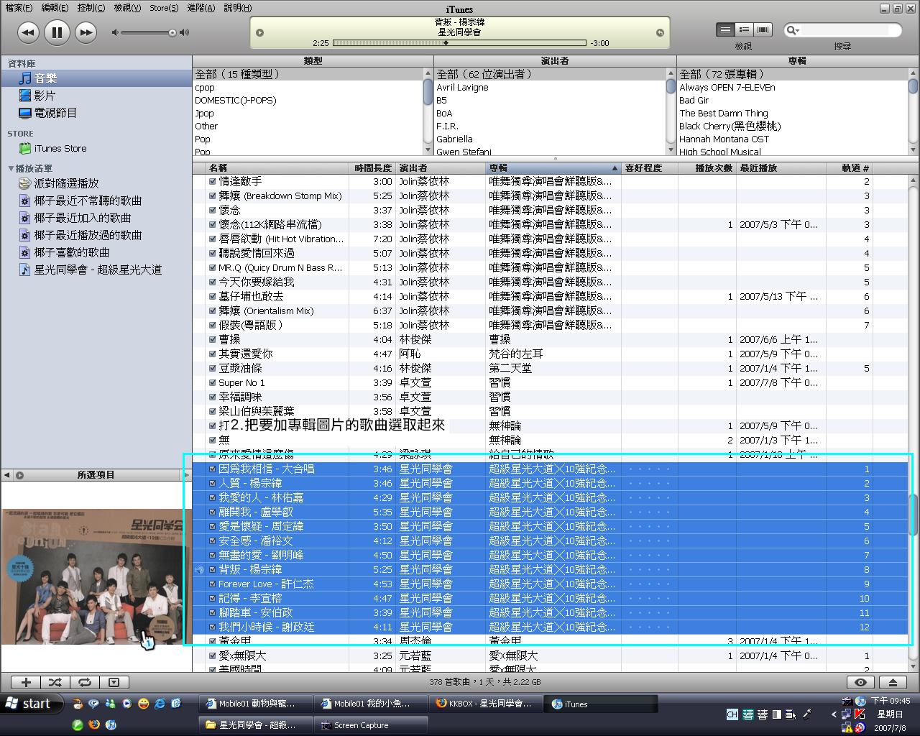Sort songs by 播放次數 column header
The height and width of the screenshot is (736, 920).
pyautogui.click(x=707, y=167)
